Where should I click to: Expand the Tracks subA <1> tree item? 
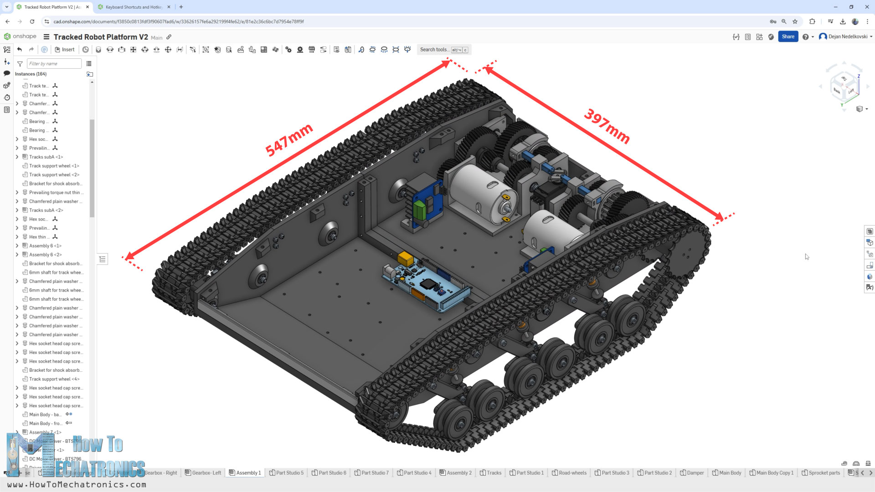point(17,157)
